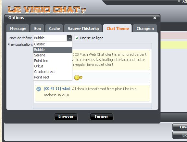
Task: Switch to Sauver l'historique tab
Action: point(83,28)
